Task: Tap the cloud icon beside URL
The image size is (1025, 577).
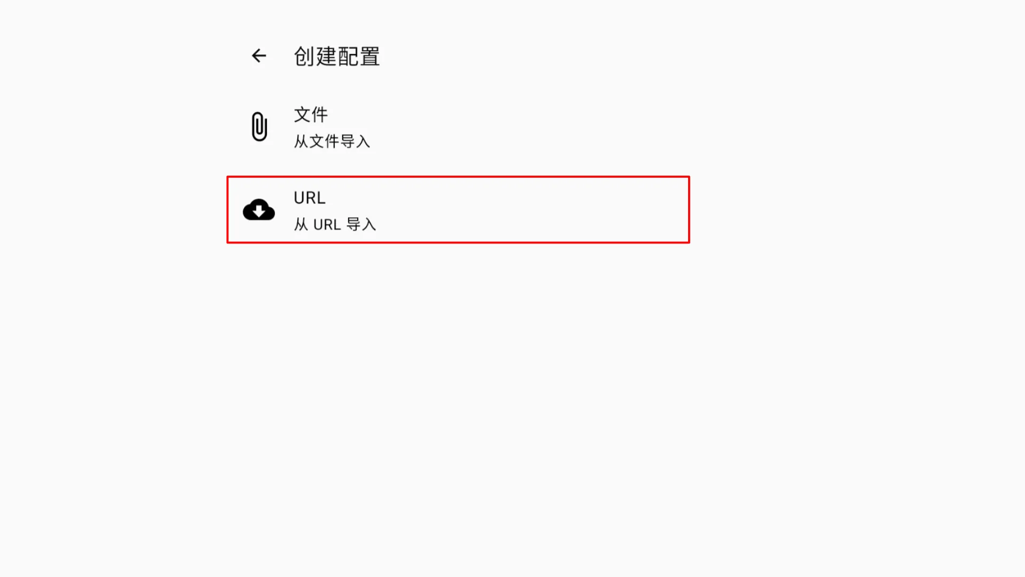Action: click(x=259, y=210)
